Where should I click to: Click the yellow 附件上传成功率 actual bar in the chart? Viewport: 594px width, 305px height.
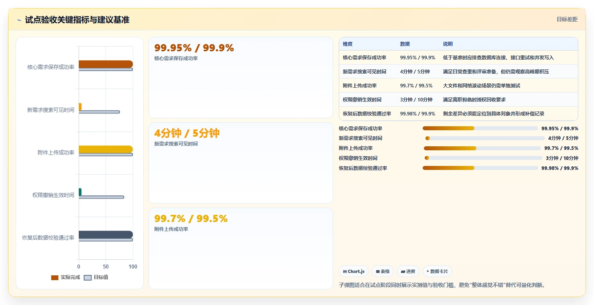click(106, 149)
